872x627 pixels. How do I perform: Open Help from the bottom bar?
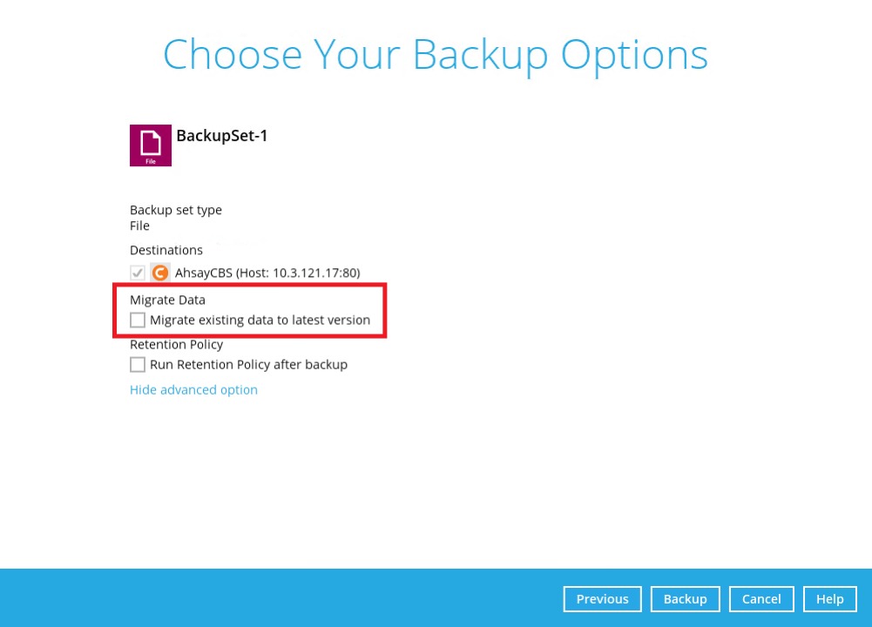(x=829, y=598)
